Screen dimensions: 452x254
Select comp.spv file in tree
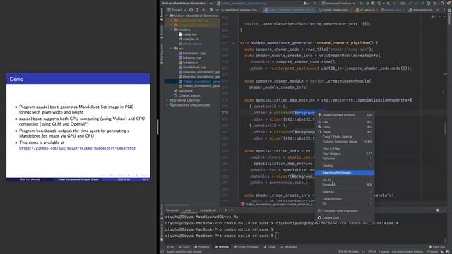[x=188, y=35]
